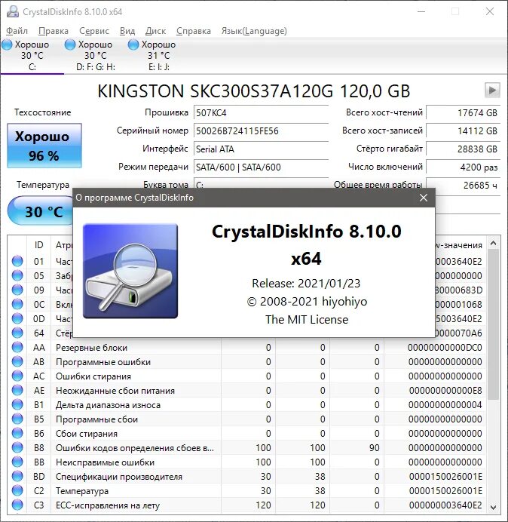Click total host writes value 14112 GB
The height and width of the screenshot is (522, 508).
(463, 130)
